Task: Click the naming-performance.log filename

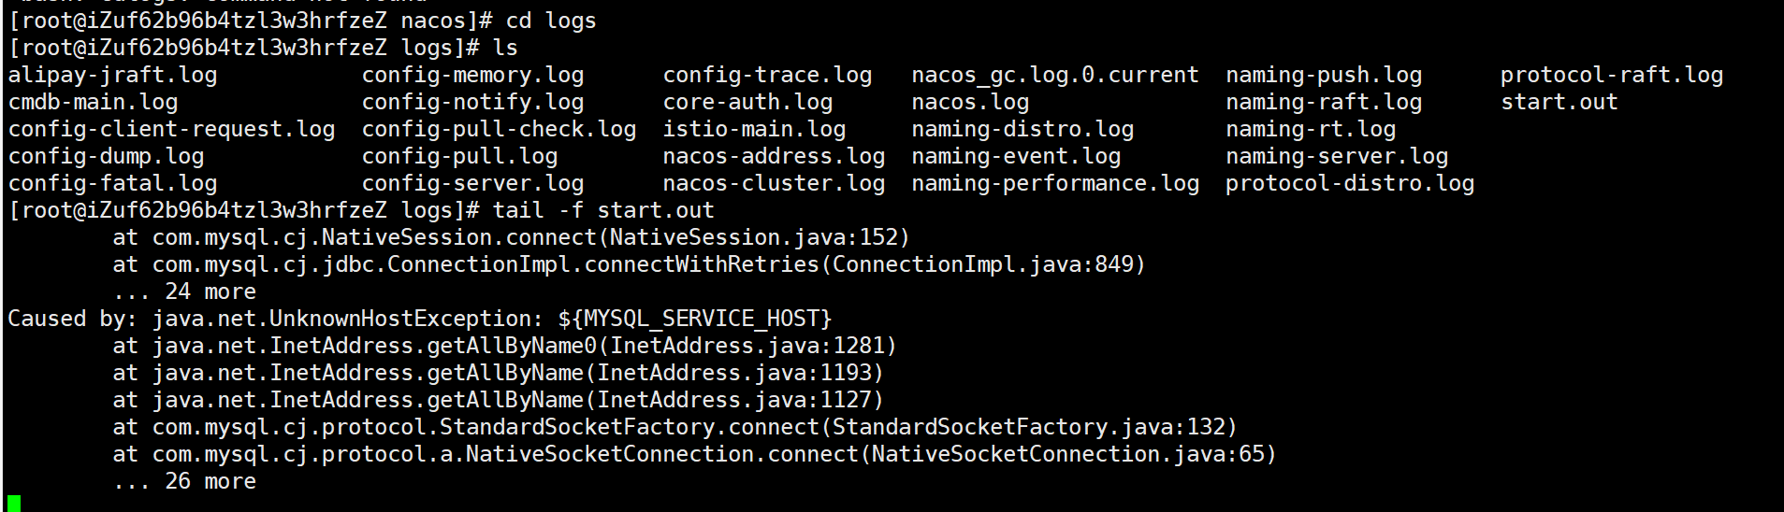Action: [1055, 183]
